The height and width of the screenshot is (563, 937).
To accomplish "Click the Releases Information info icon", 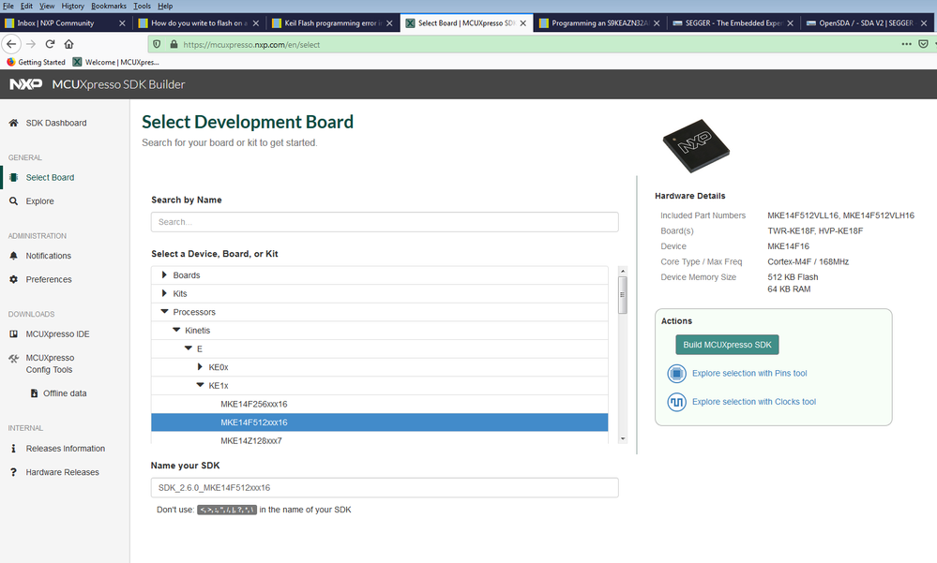I will pos(13,448).
